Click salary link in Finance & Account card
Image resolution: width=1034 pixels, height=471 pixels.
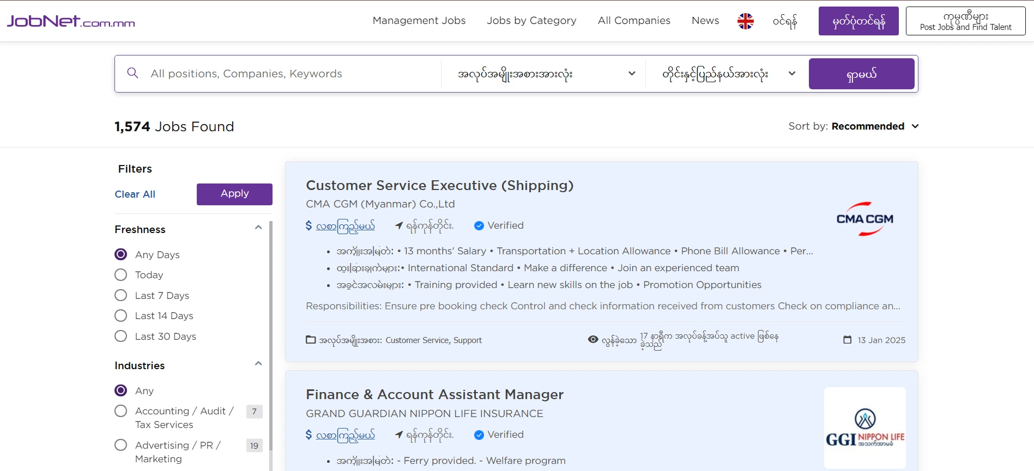(x=346, y=435)
